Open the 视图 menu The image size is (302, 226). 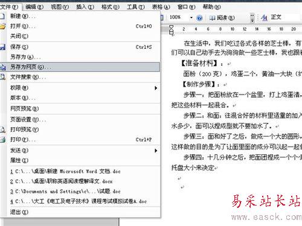click(x=60, y=7)
